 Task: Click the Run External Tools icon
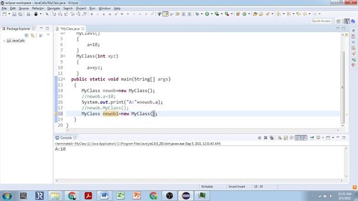pyautogui.click(x=227, y=14)
